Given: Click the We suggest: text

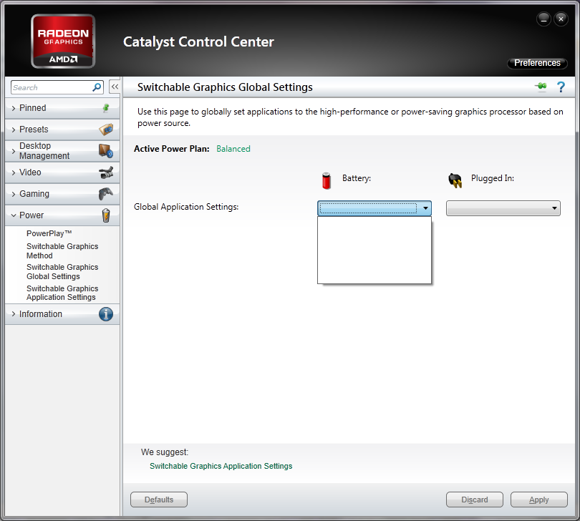Looking at the screenshot, I should (165, 452).
